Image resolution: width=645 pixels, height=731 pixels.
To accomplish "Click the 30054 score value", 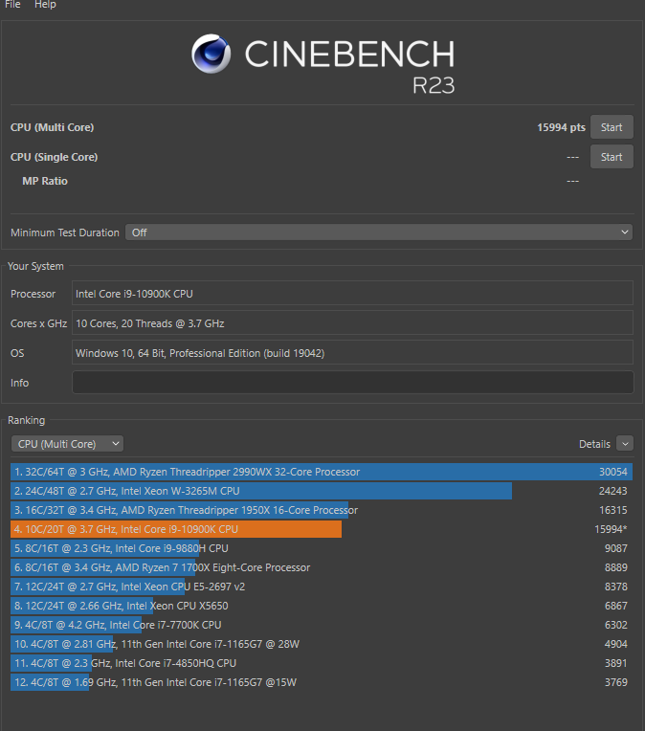I will (612, 472).
